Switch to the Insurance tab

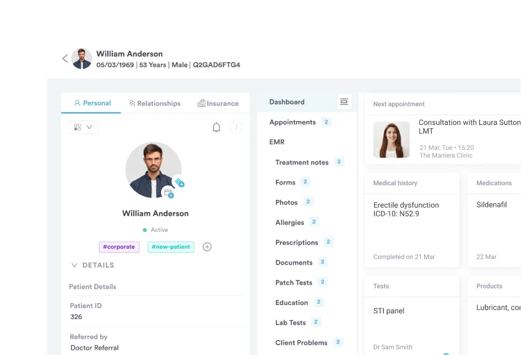218,103
